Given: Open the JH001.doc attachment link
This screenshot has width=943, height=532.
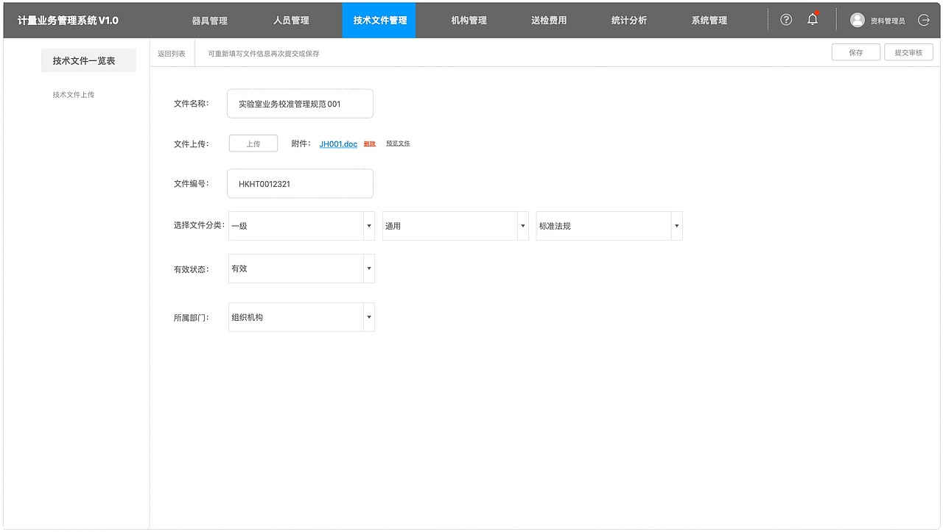Looking at the screenshot, I should pyautogui.click(x=338, y=144).
